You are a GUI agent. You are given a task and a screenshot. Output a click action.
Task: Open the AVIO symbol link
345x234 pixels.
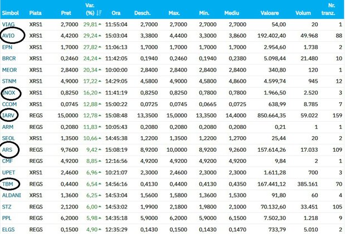coord(8,36)
